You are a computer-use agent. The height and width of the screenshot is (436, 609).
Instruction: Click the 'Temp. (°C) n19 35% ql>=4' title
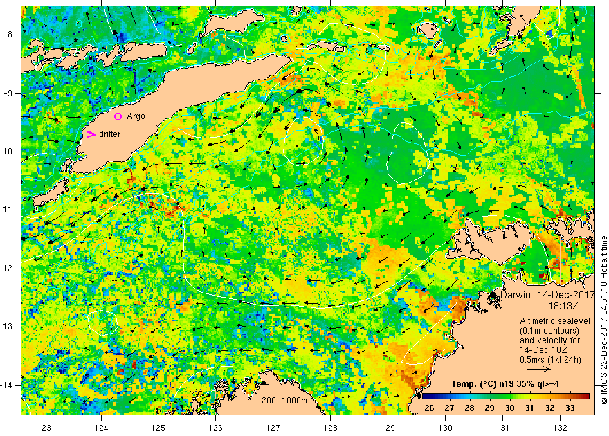pos(505,384)
